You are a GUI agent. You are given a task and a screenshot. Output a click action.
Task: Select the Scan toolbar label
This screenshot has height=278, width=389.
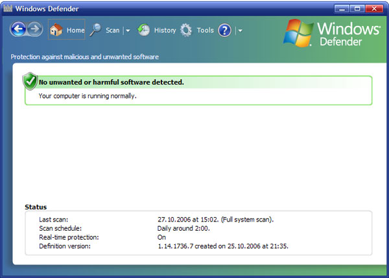click(x=113, y=30)
